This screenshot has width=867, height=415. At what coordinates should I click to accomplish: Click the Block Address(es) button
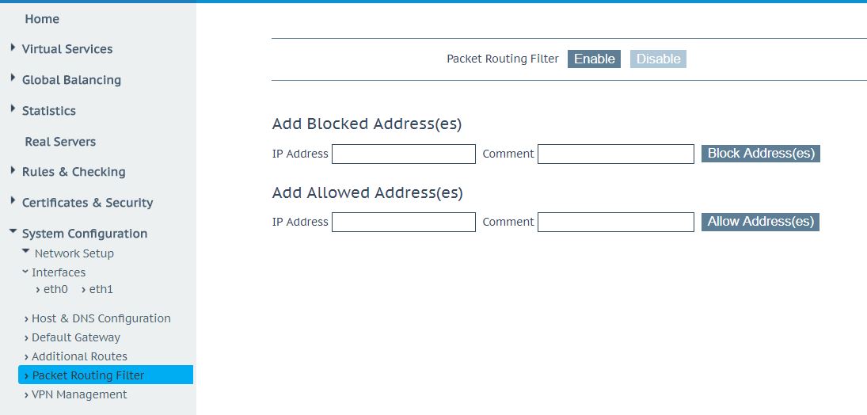(x=761, y=154)
